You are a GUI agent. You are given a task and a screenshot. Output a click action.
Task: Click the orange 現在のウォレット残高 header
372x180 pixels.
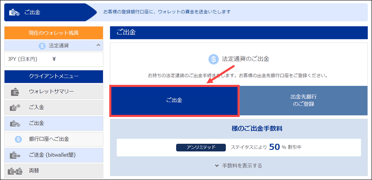click(x=54, y=33)
